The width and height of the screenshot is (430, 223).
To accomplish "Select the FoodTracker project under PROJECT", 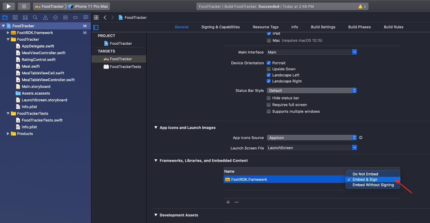I will click(118, 43).
